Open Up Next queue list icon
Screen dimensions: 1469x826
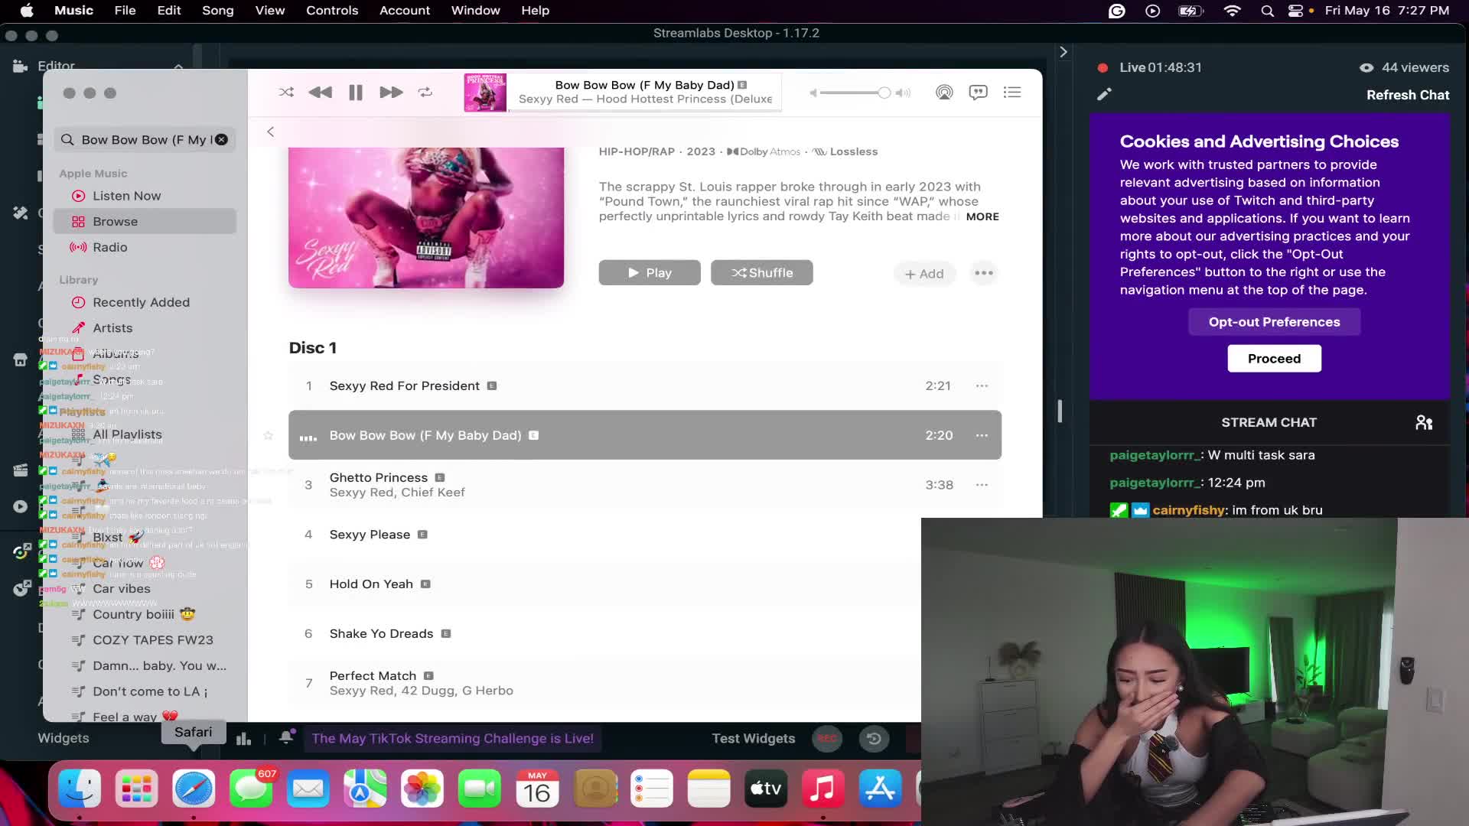coord(1012,93)
